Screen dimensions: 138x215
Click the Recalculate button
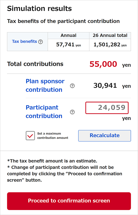(105, 136)
